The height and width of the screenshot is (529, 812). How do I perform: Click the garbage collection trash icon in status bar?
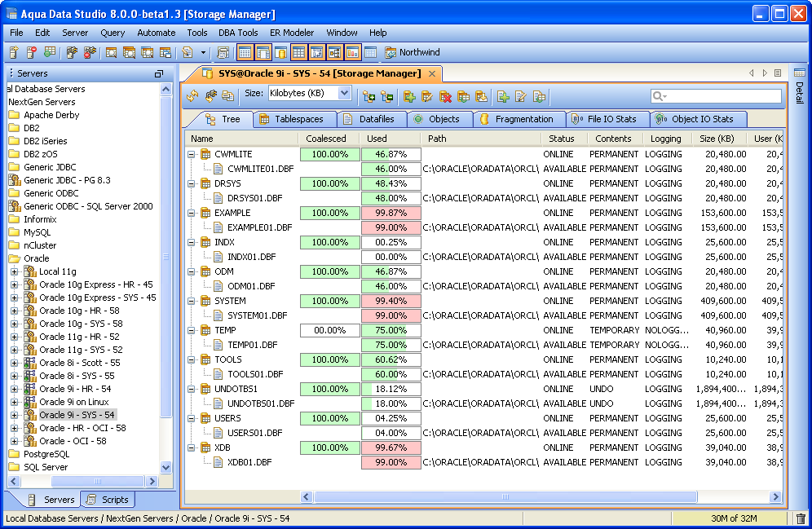tap(801, 518)
